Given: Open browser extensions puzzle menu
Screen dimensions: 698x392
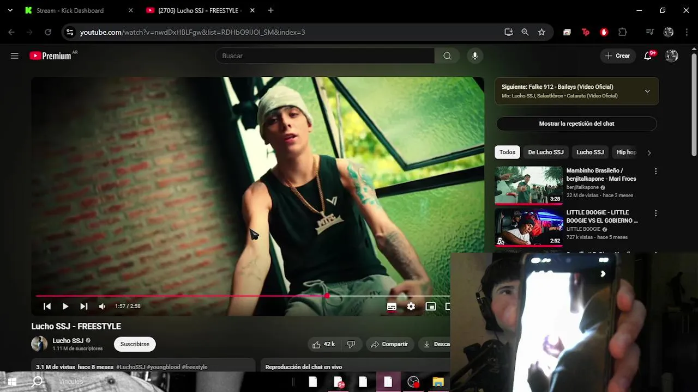Looking at the screenshot, I should tap(623, 32).
